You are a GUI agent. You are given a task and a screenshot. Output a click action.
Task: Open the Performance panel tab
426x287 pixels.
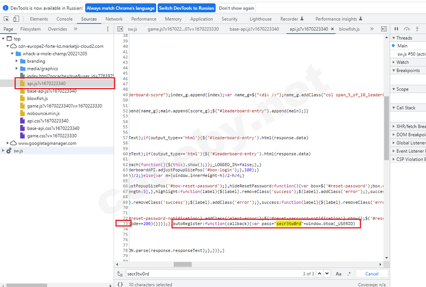tap(144, 19)
